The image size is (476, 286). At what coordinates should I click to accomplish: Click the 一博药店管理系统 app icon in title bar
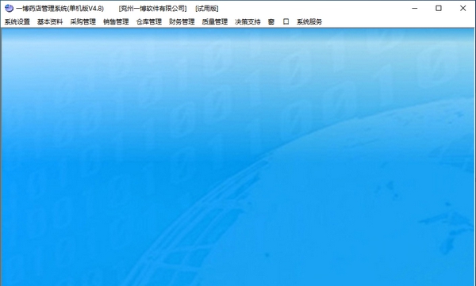click(x=9, y=8)
